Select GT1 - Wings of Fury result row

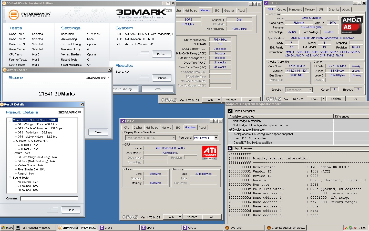(x=37, y=124)
